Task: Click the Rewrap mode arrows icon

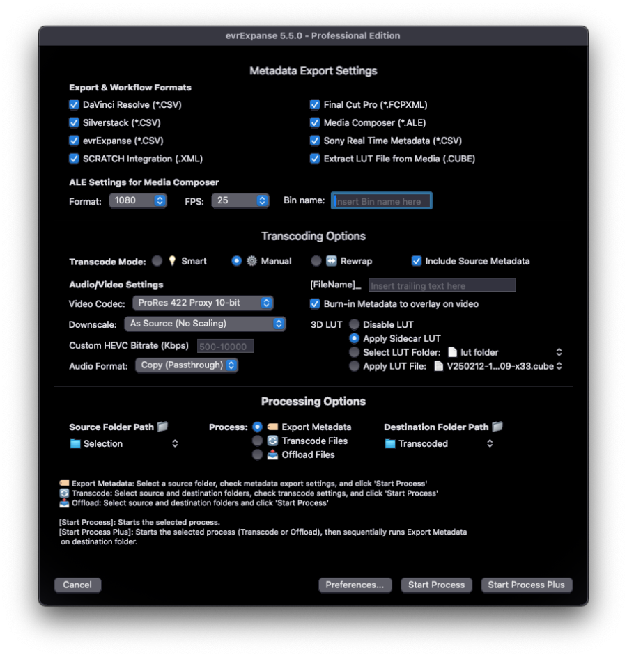Action: pos(332,260)
